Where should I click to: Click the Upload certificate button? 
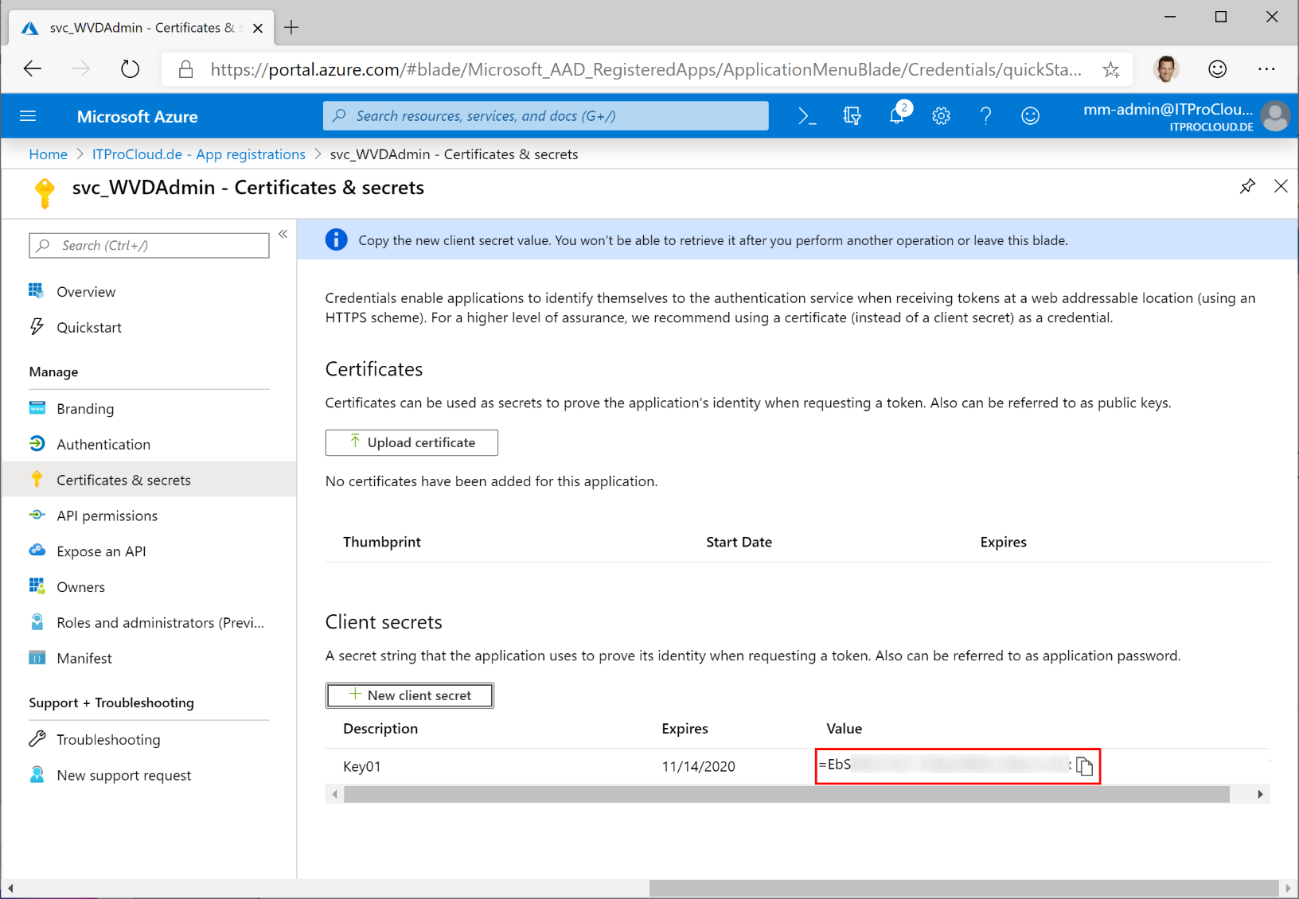412,442
